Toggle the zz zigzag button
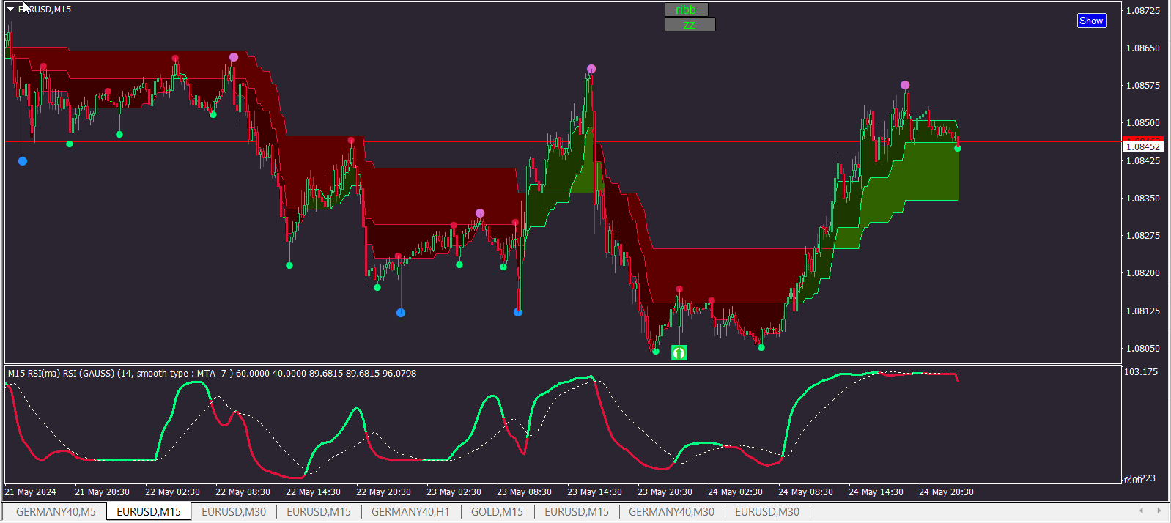Viewport: 1171px width, 523px height. point(690,24)
